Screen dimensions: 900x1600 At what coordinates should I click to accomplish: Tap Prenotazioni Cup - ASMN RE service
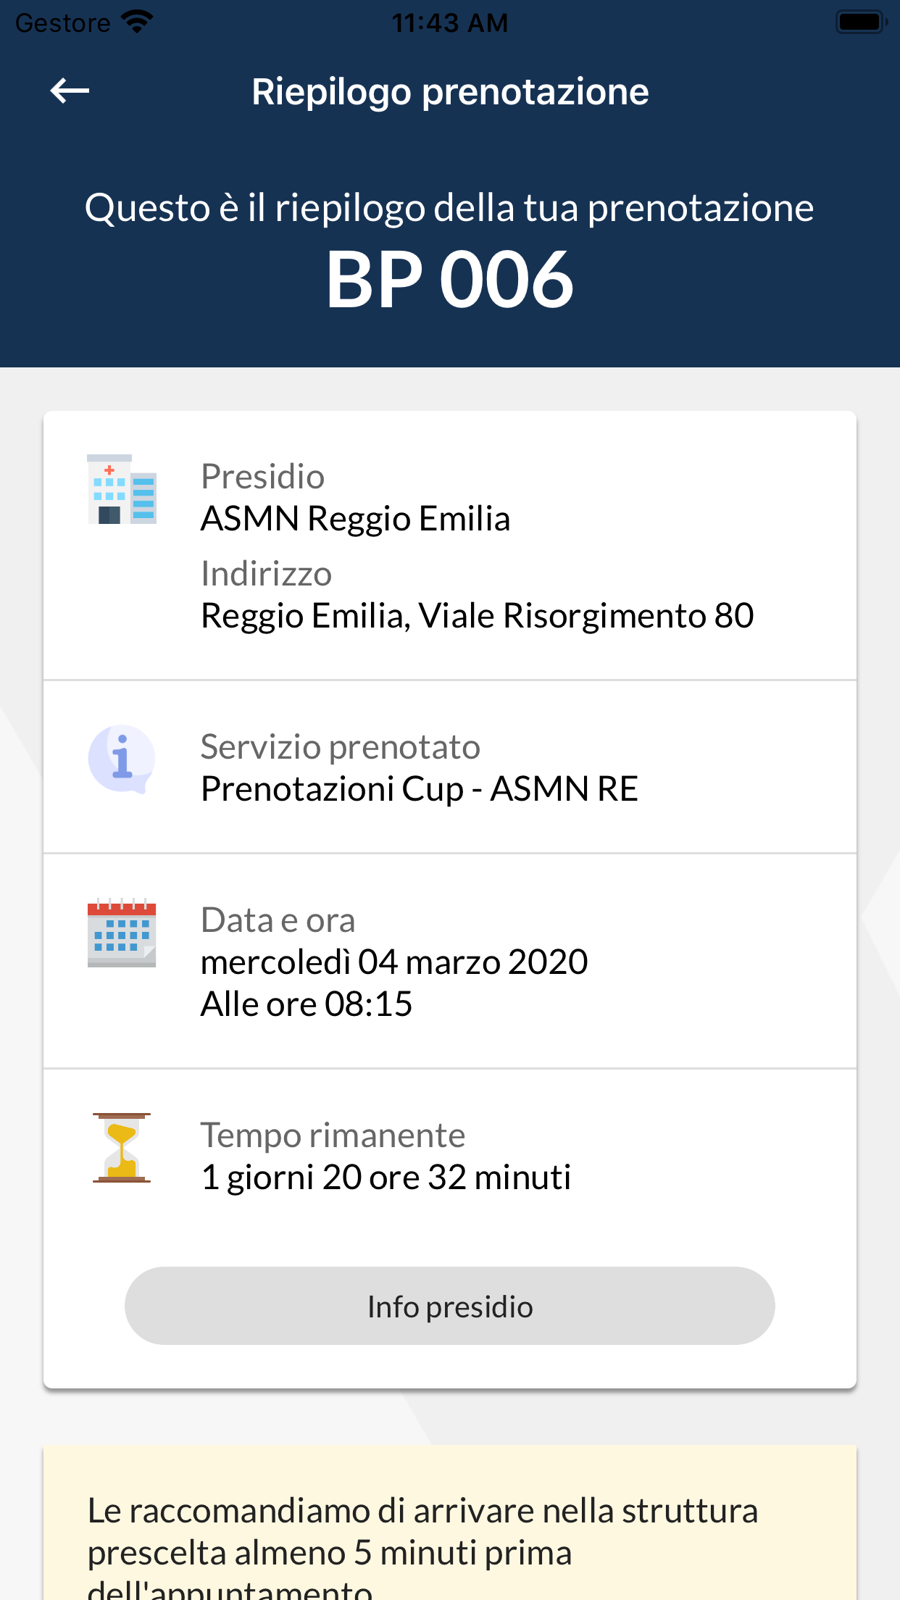click(x=419, y=788)
